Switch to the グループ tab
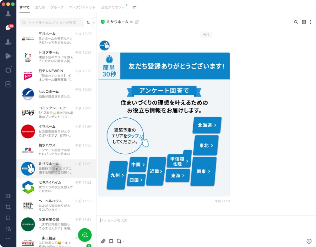316x247 pixels. (x=57, y=7)
